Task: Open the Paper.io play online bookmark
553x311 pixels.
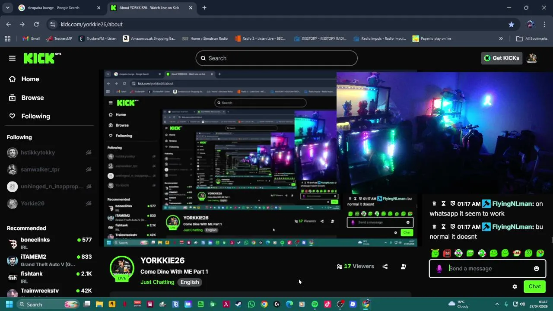Action: (x=432, y=38)
